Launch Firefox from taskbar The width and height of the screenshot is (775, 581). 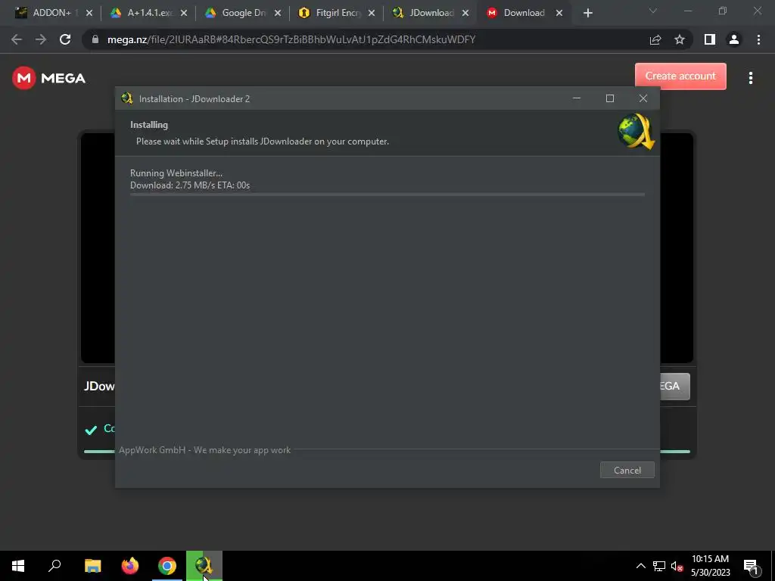pyautogui.click(x=130, y=566)
